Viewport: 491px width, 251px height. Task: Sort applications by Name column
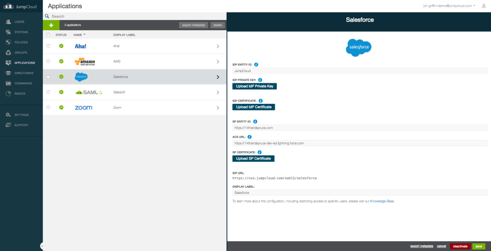coord(79,35)
